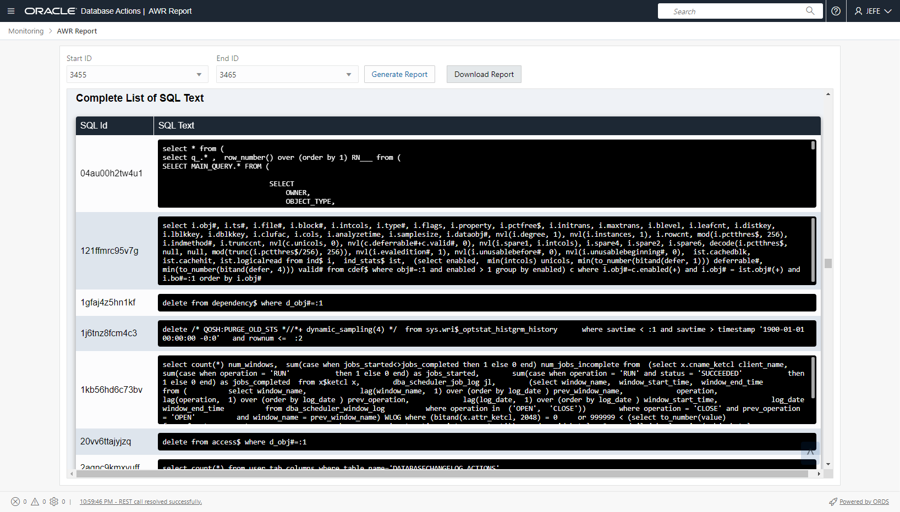This screenshot has height=512, width=900.
Task: Click the report's vertical scrollbar thumb
Action: pos(828,263)
